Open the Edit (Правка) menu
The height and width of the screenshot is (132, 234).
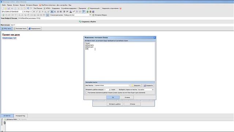10,5
